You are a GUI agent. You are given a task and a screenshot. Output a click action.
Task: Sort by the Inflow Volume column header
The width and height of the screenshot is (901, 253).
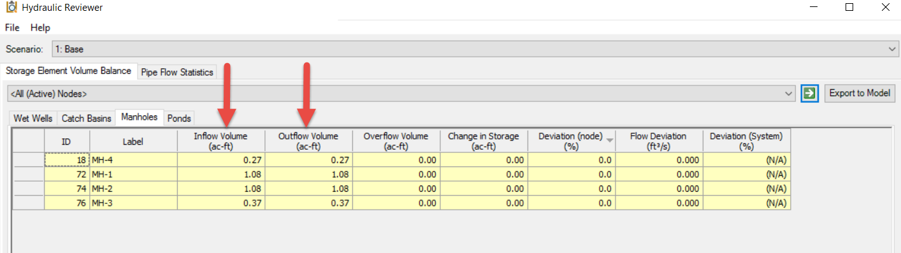221,141
